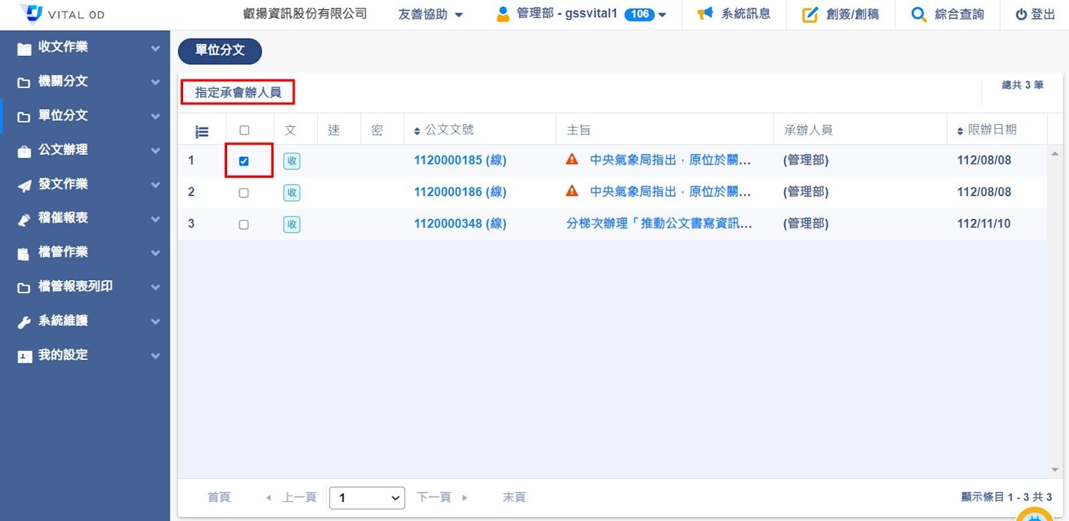
Task: Open document link 1120000348 (線)
Action: tap(459, 224)
